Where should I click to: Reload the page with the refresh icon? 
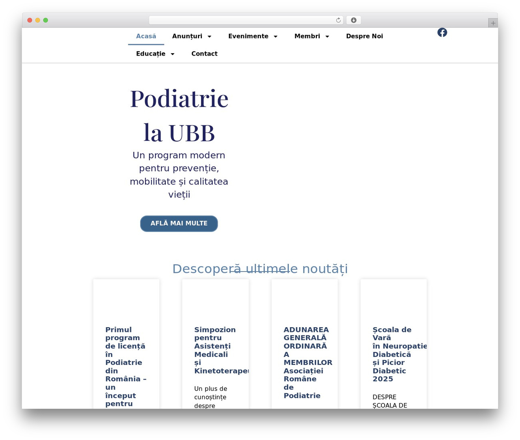(x=338, y=20)
